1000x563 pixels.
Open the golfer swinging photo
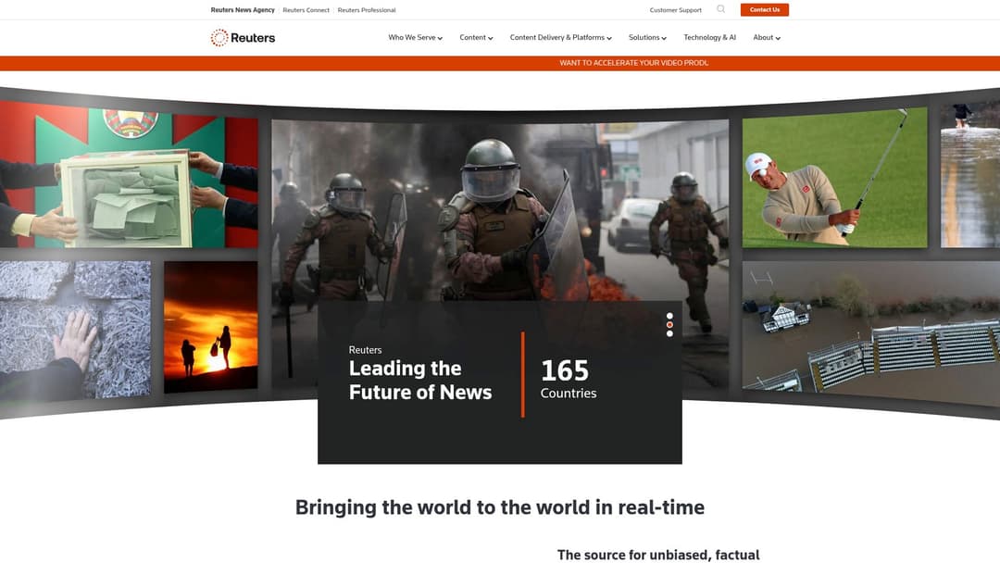[x=834, y=178]
